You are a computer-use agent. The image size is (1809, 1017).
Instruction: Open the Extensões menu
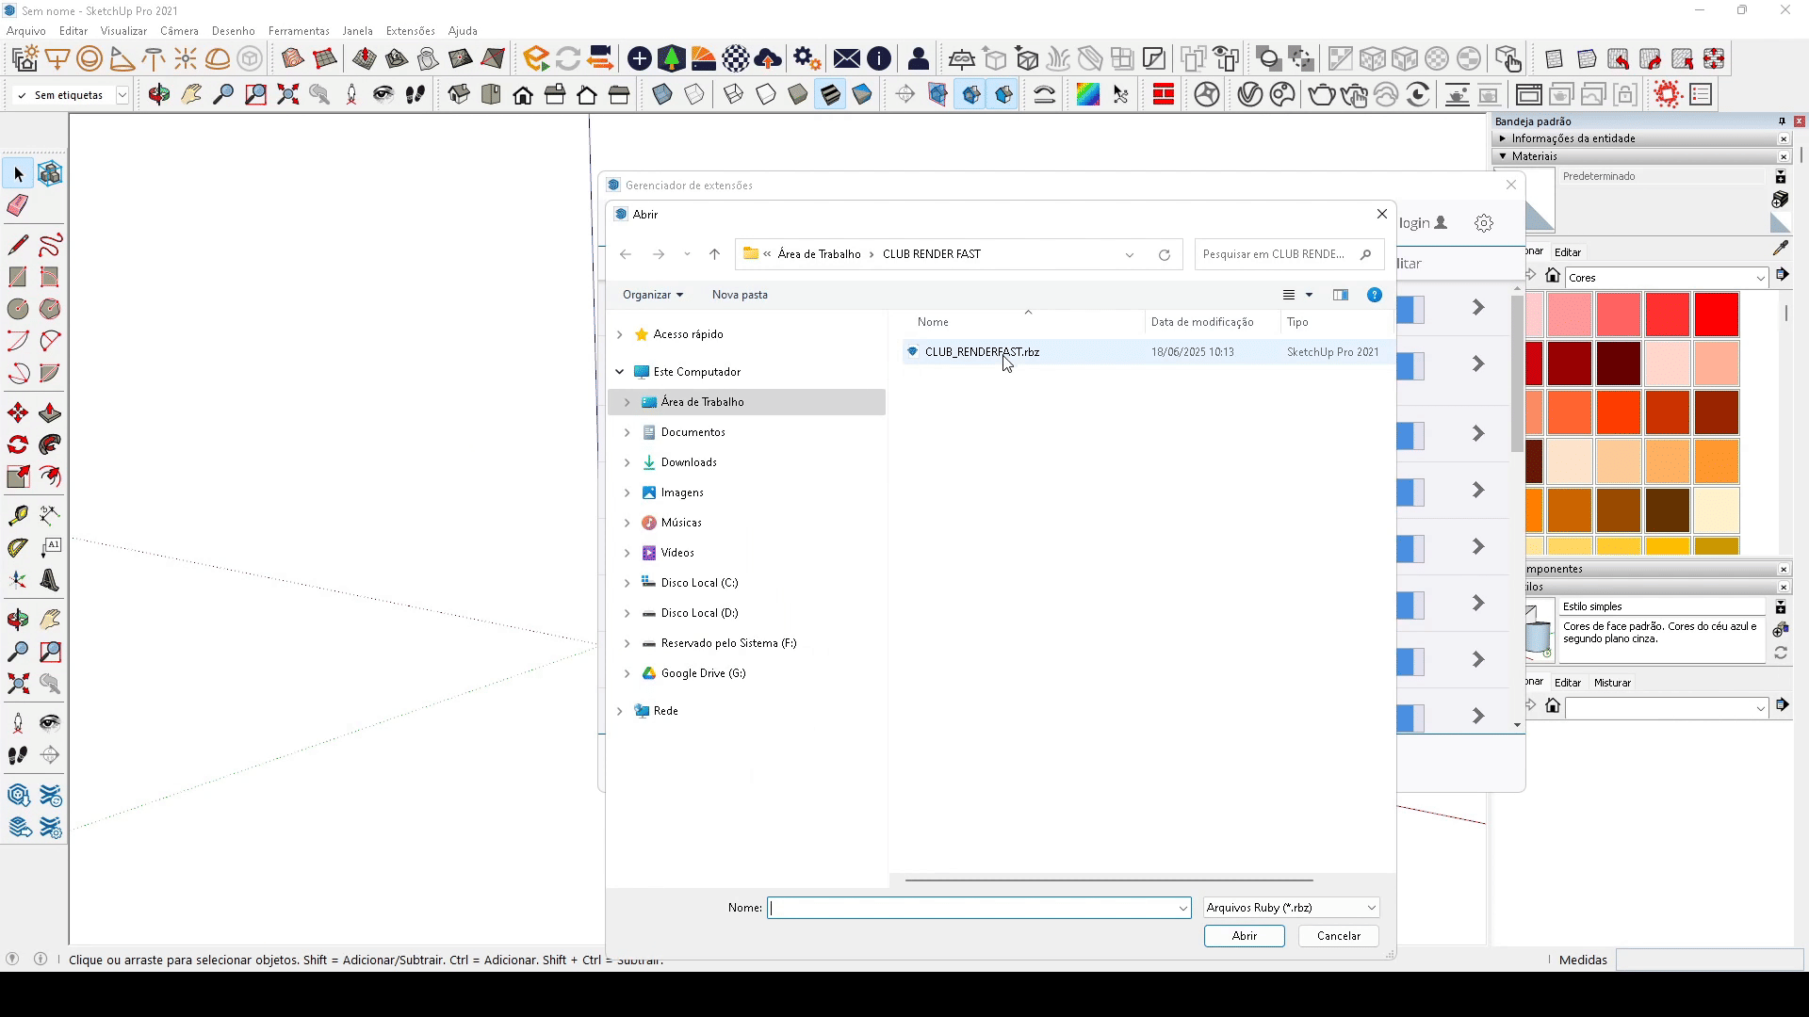(410, 31)
